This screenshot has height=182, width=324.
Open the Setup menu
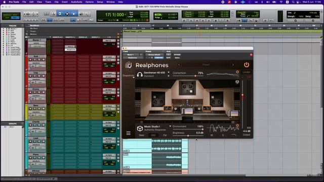click(100, 2)
